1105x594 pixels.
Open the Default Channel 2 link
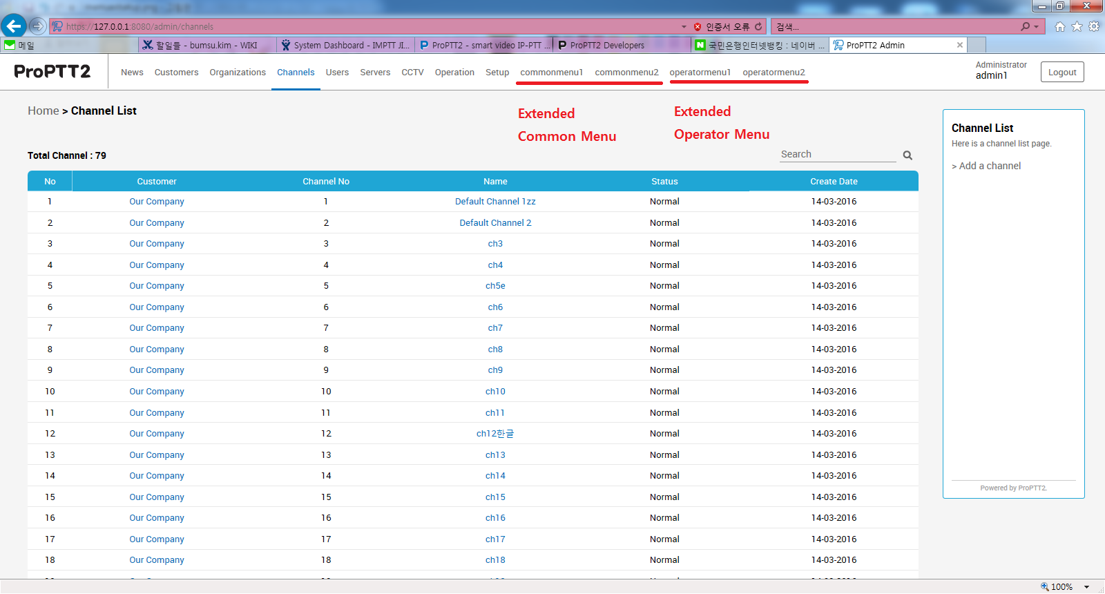point(495,223)
